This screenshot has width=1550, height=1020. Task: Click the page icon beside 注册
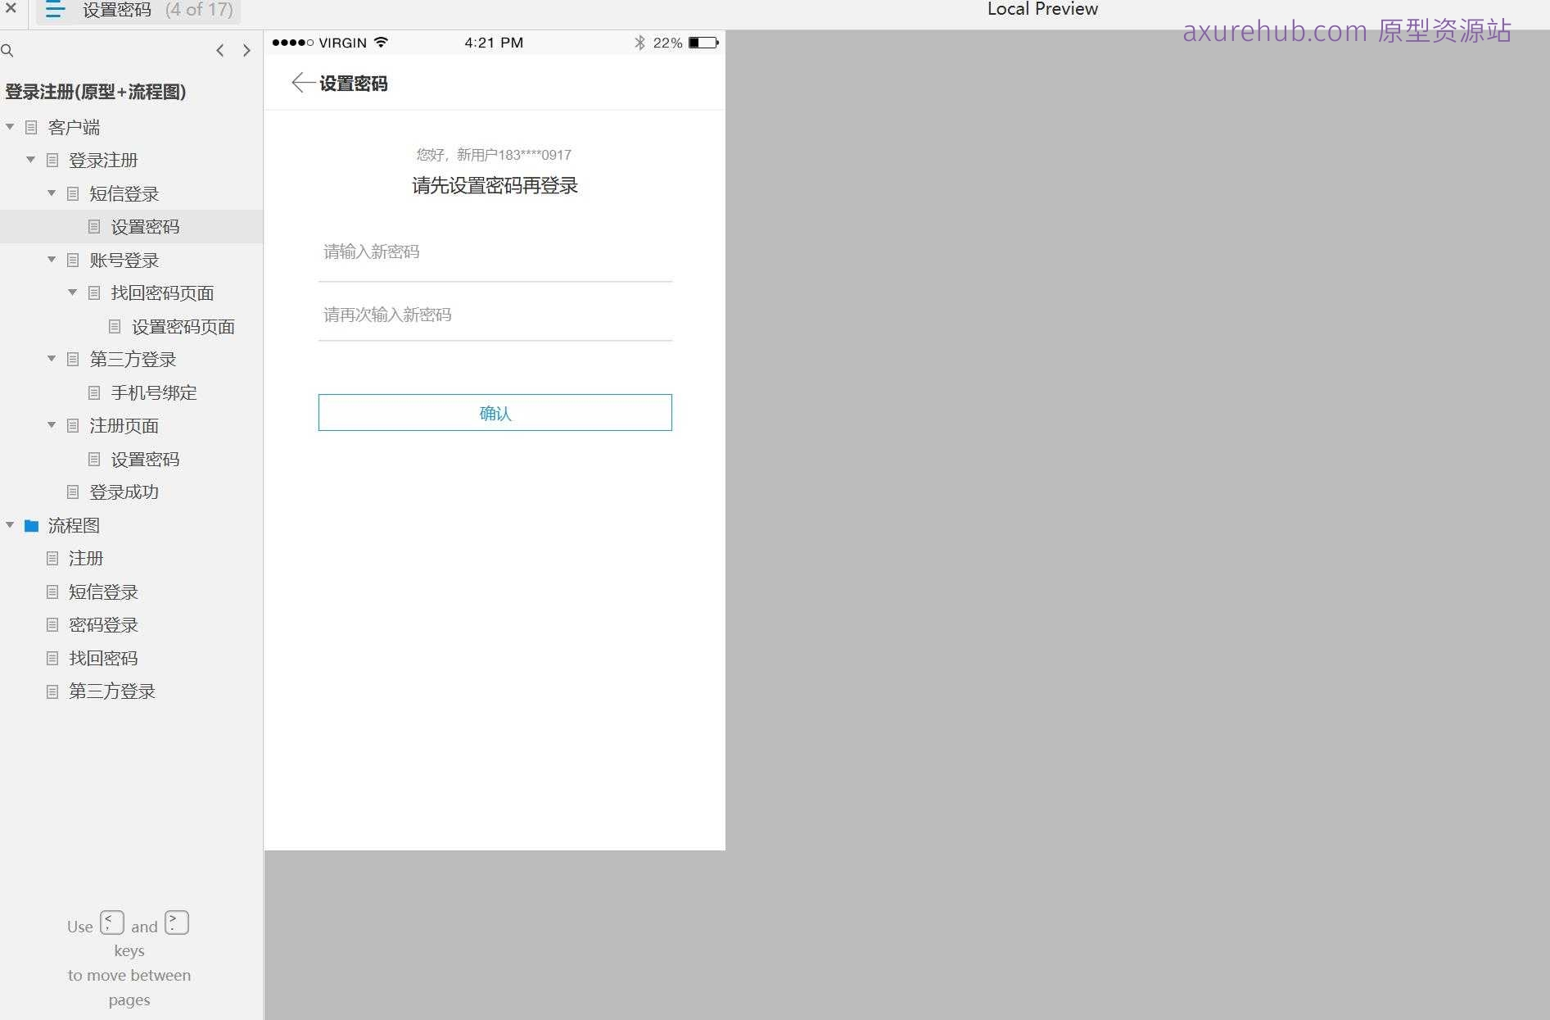coord(52,558)
